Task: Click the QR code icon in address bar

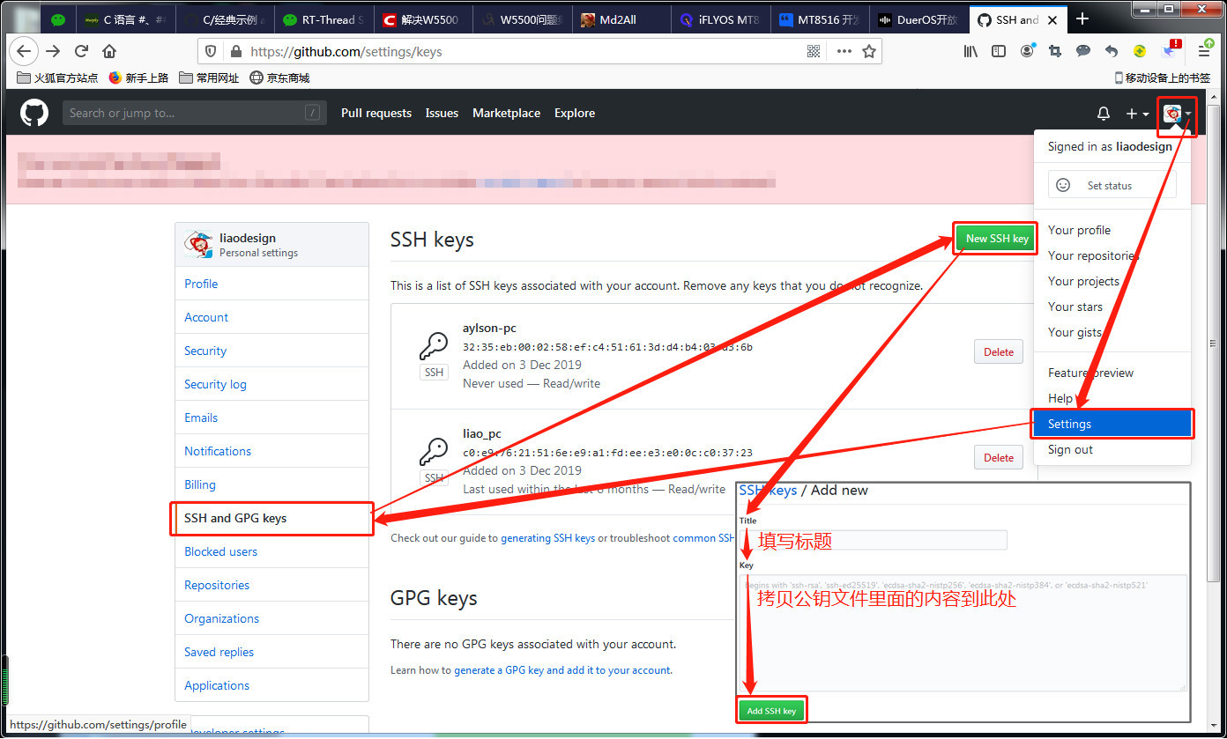Action: click(x=814, y=51)
